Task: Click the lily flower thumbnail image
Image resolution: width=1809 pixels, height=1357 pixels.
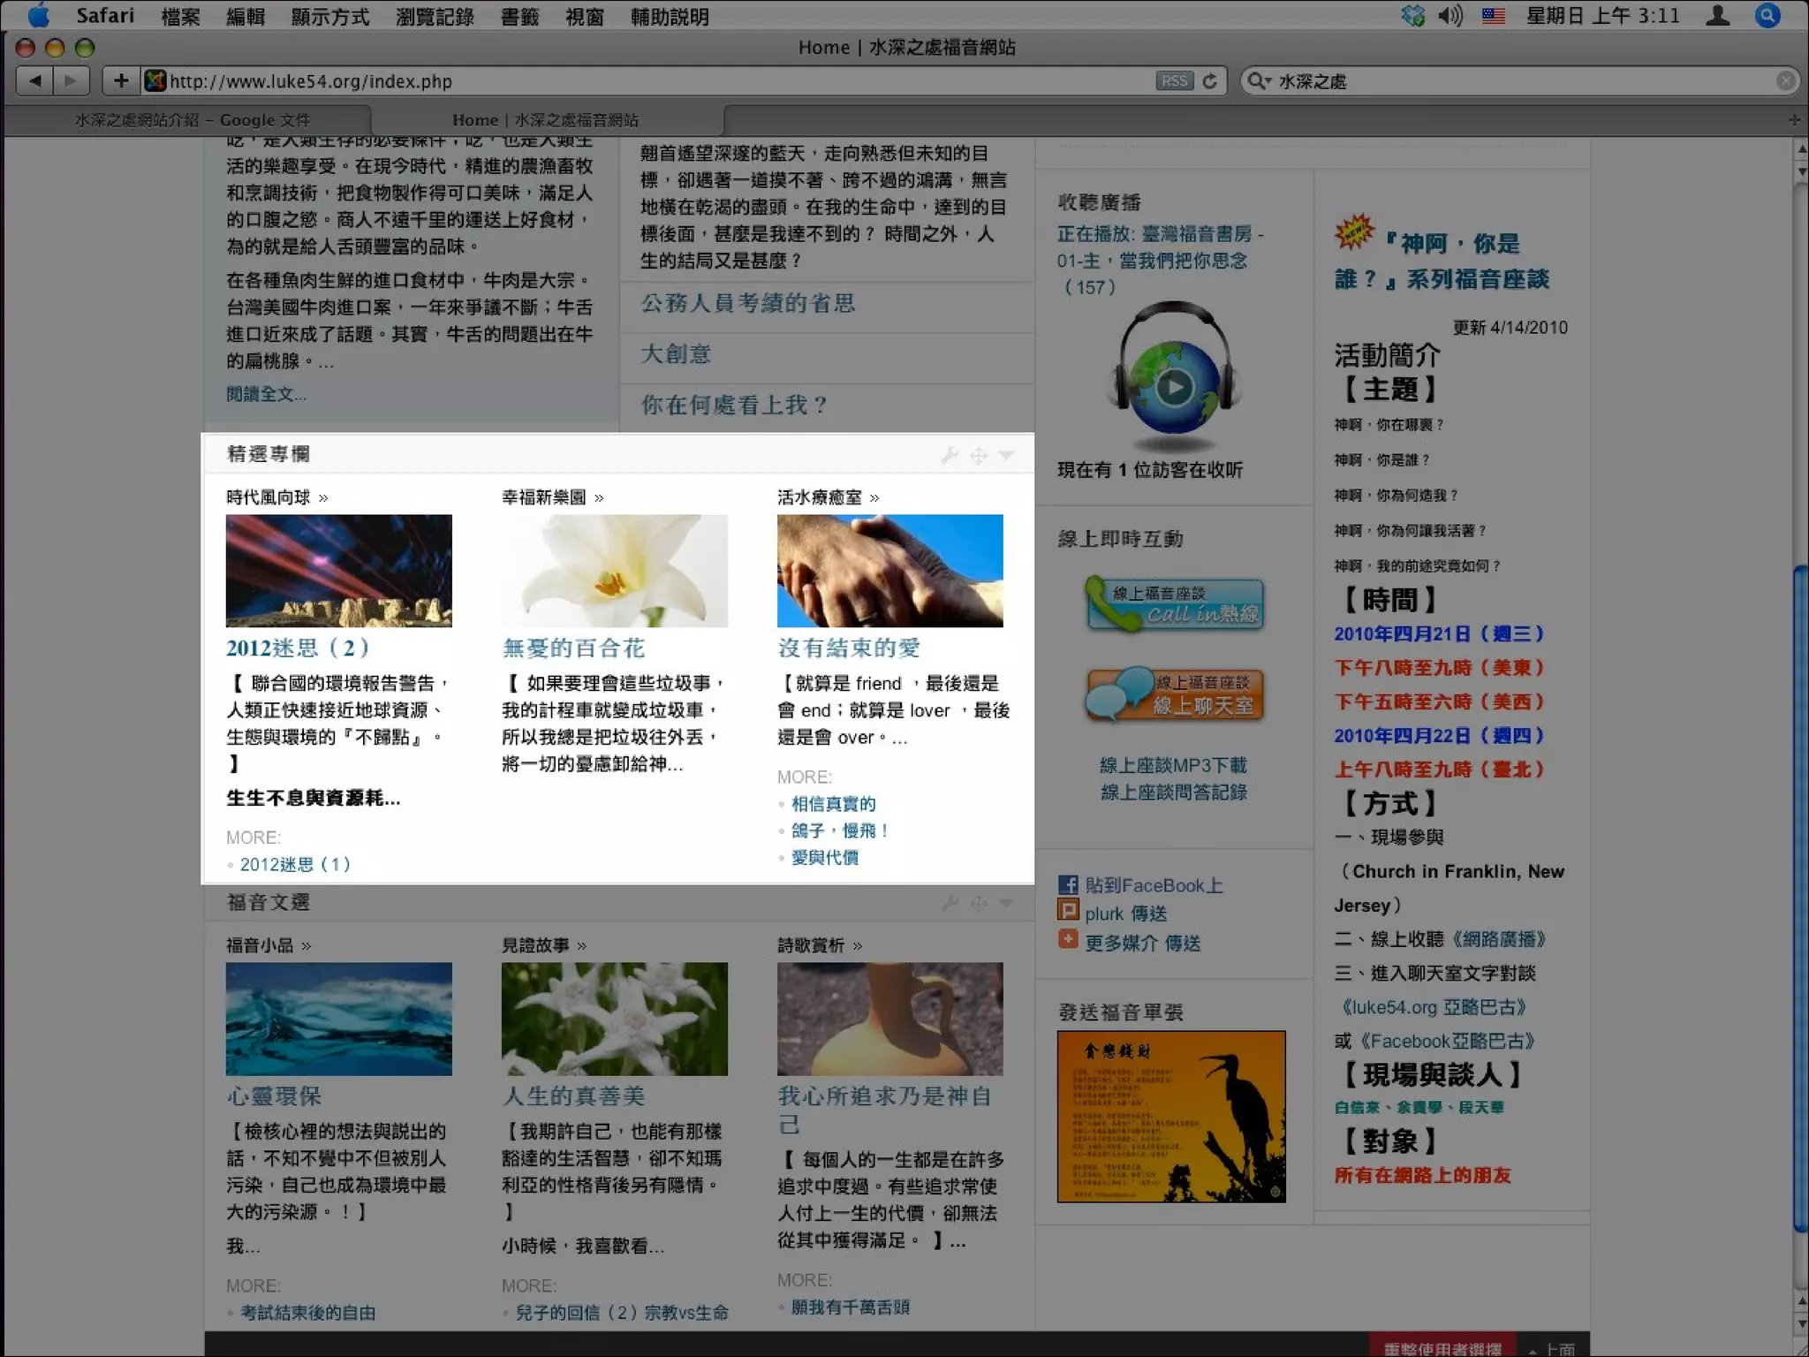Action: pos(614,571)
